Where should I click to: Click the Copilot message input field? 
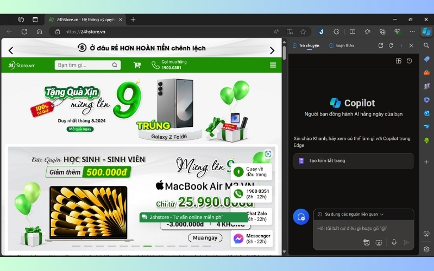click(x=363, y=229)
